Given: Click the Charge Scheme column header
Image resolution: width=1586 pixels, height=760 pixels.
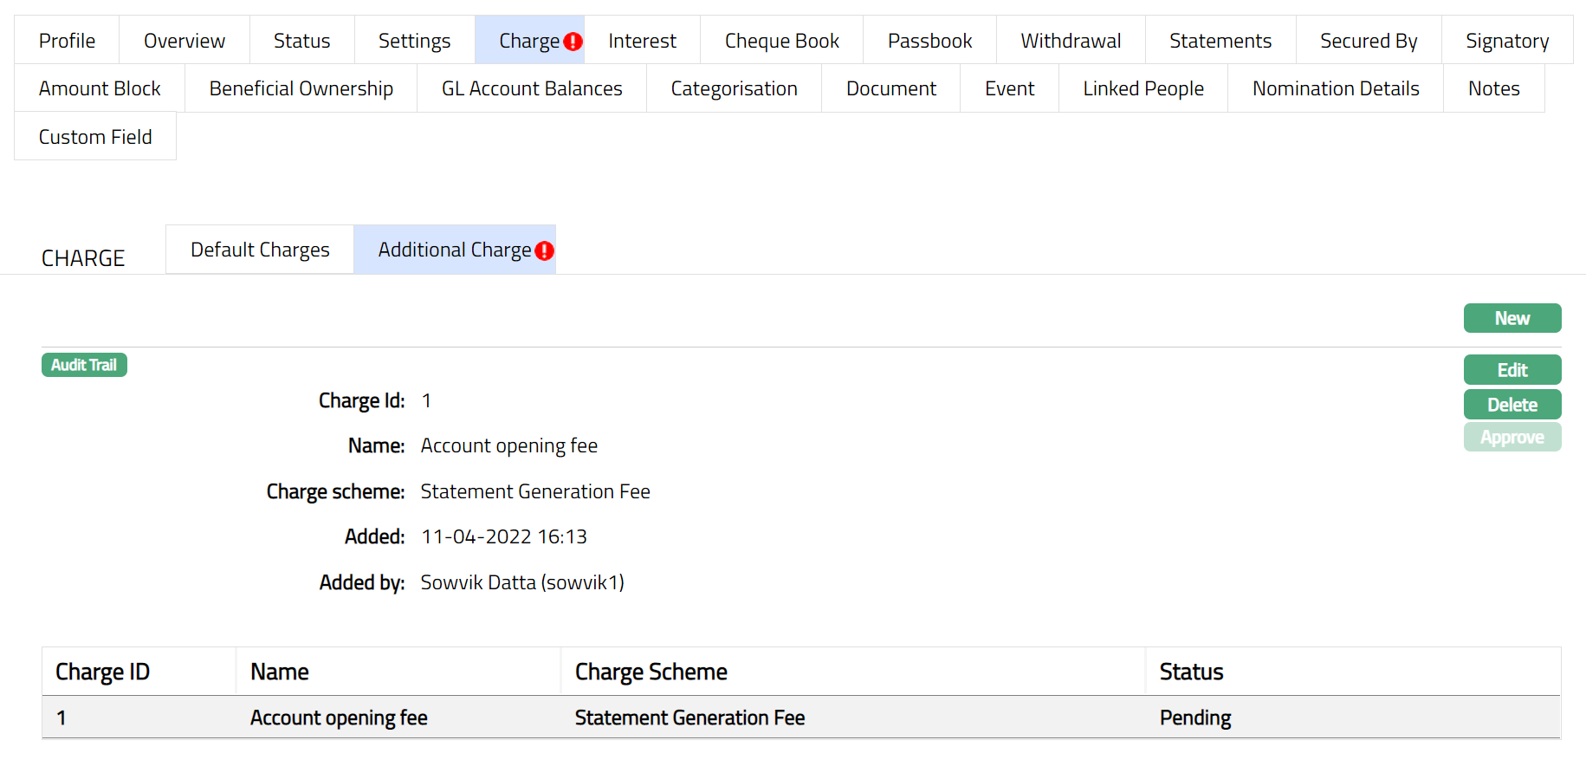Looking at the screenshot, I should coord(651,672).
